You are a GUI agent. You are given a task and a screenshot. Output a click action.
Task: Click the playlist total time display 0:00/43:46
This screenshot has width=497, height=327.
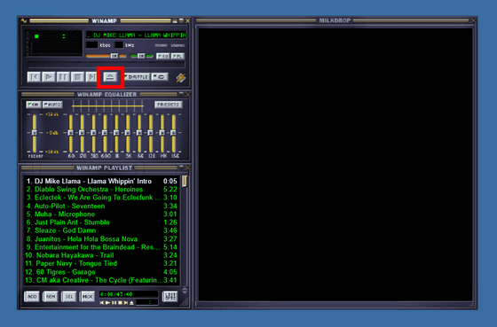(x=129, y=294)
